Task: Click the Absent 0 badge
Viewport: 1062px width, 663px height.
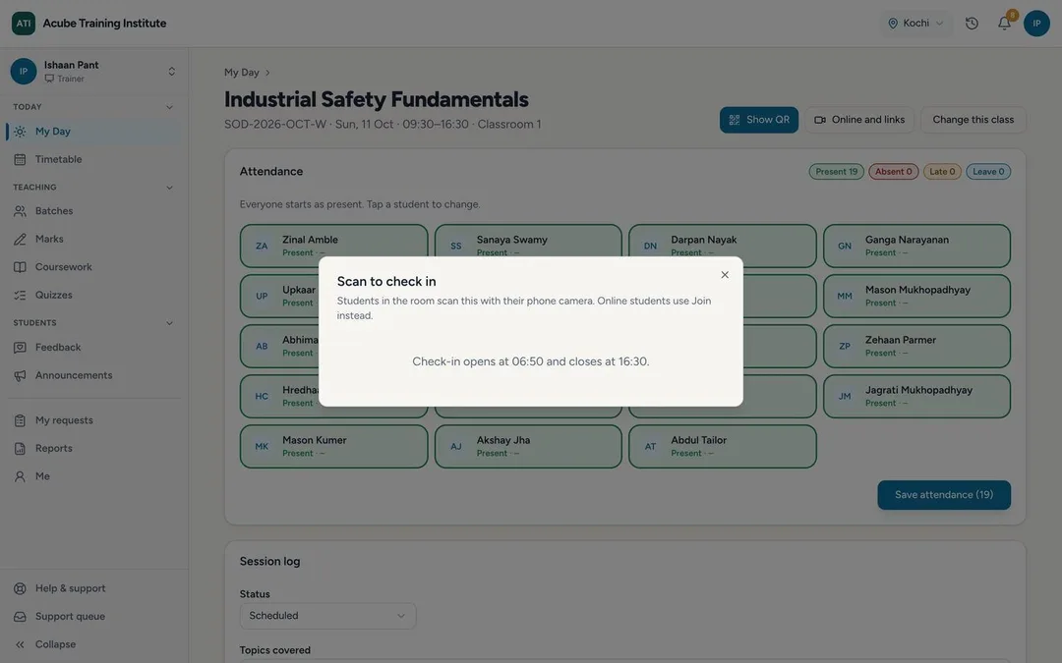Action: click(x=893, y=172)
